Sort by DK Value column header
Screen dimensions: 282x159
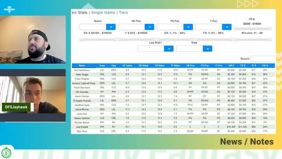[143, 66]
